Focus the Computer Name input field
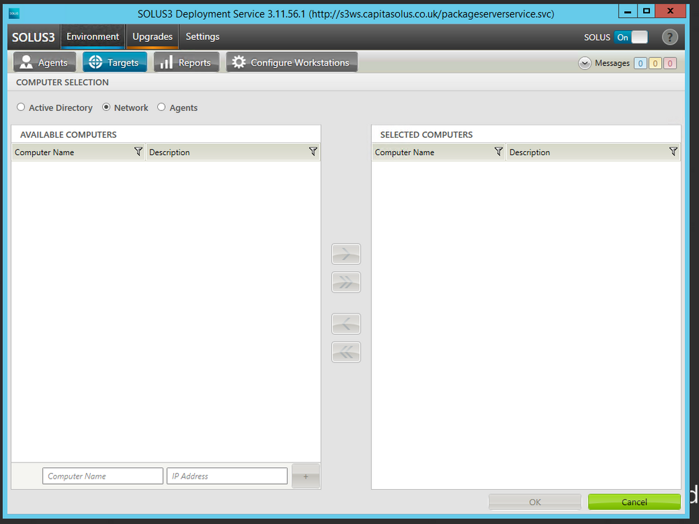Viewport: 699px width, 524px height. pyautogui.click(x=103, y=476)
